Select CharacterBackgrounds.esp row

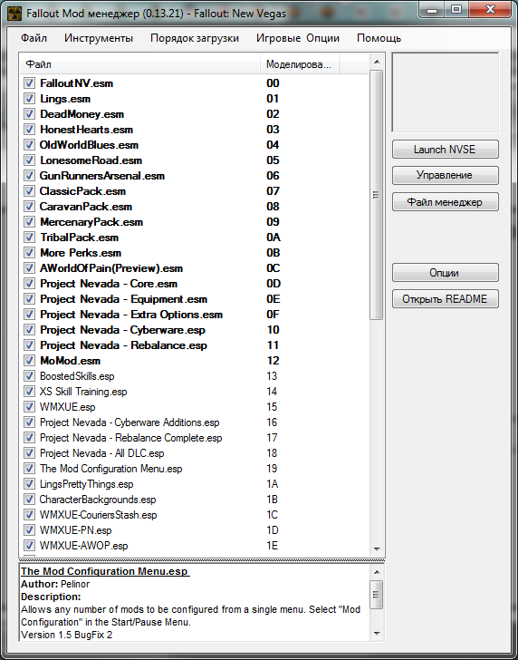coord(194,500)
